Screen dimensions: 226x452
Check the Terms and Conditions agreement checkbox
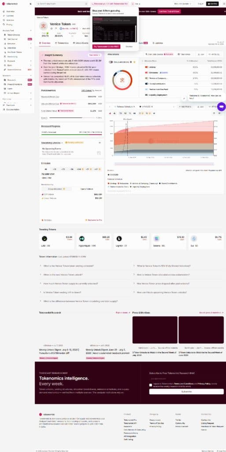tap(151, 385)
